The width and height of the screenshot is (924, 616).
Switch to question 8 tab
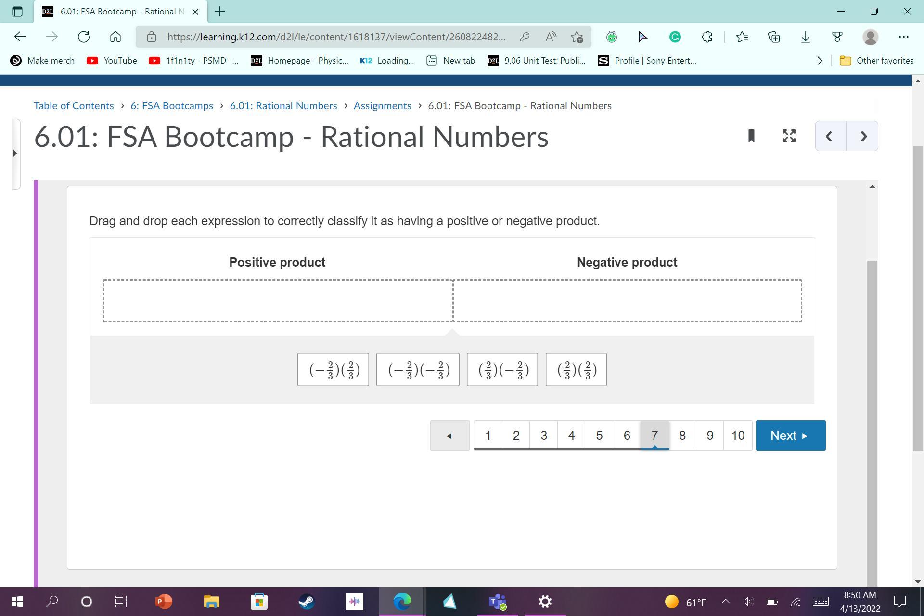click(x=682, y=436)
